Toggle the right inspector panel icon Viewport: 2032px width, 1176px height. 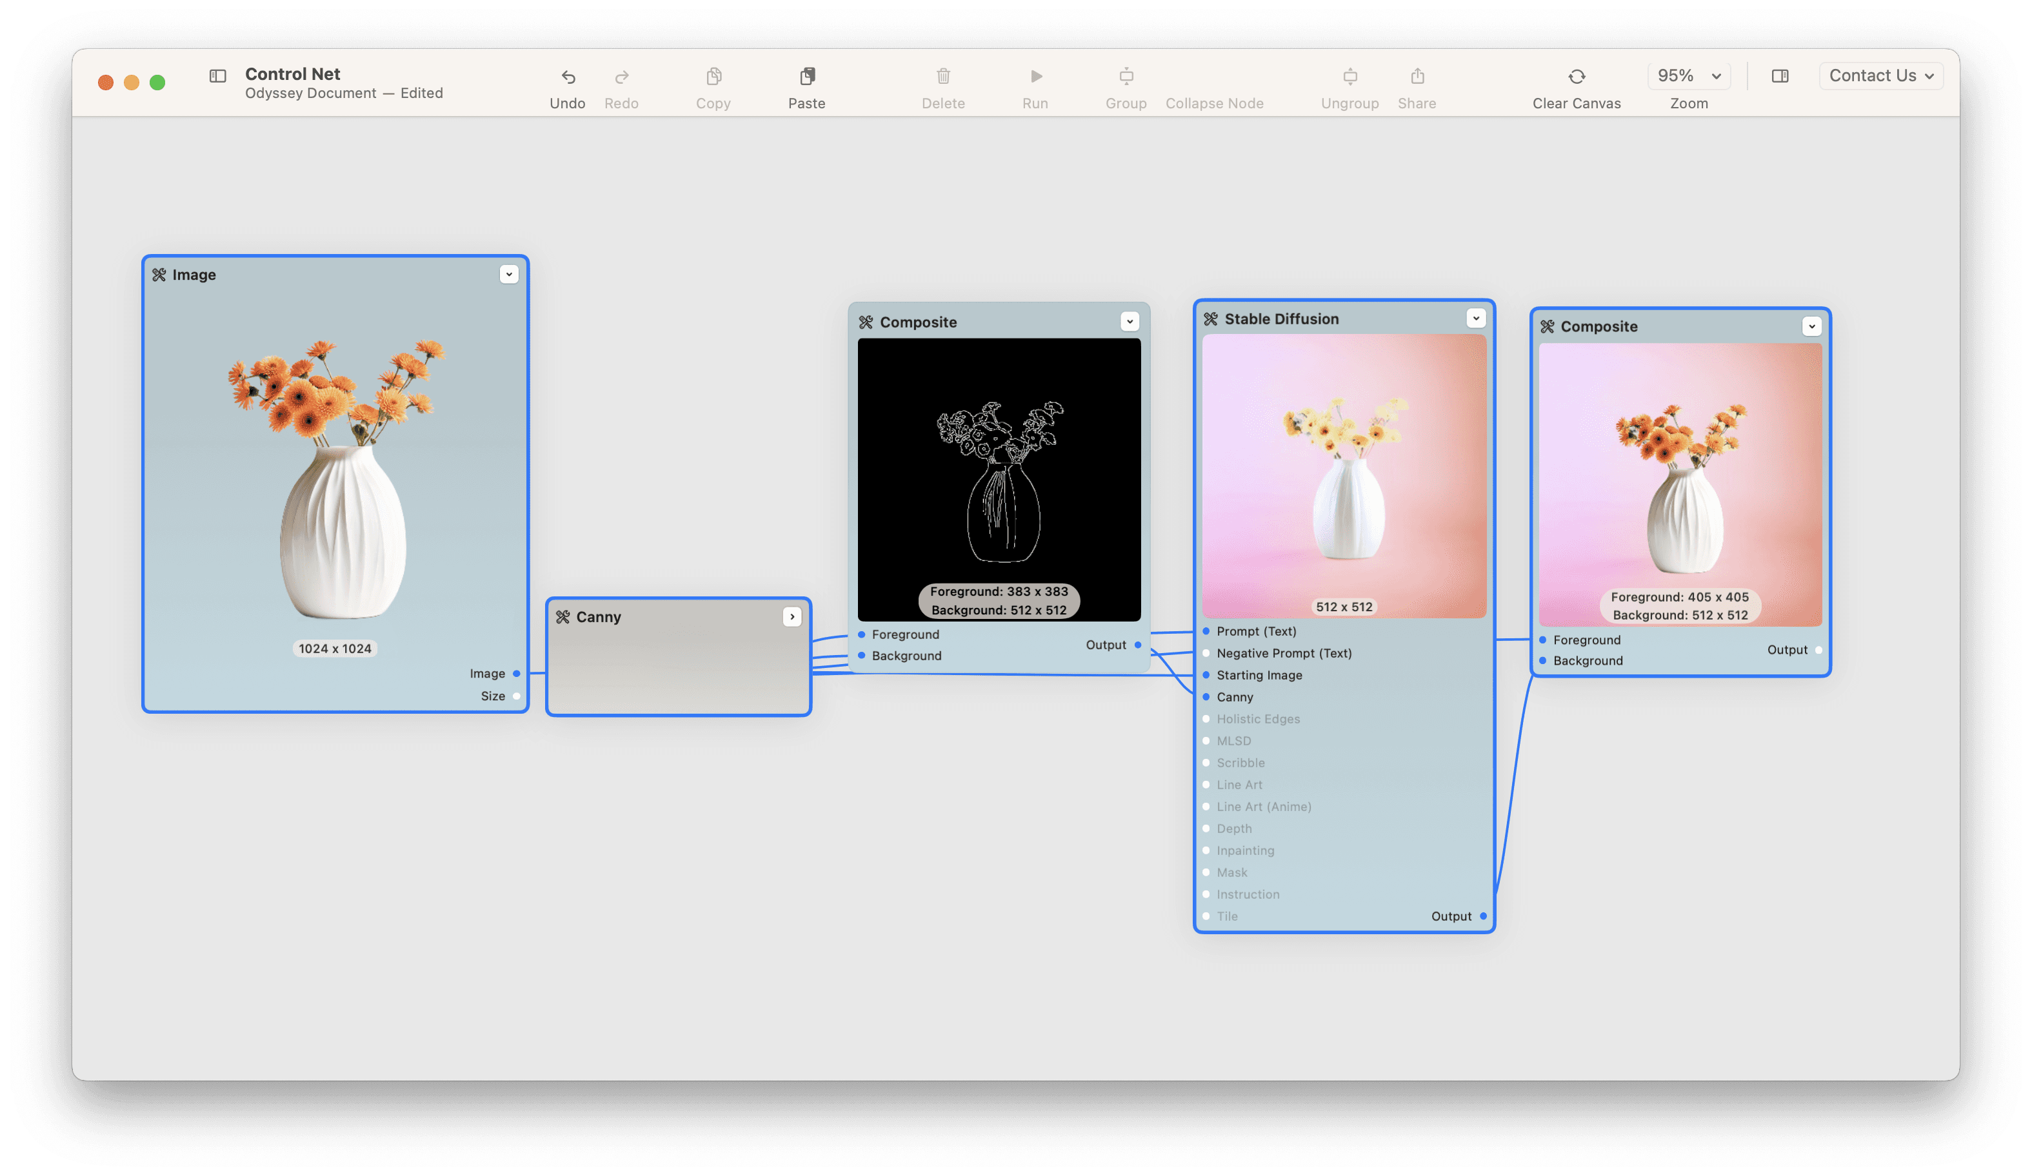[x=1780, y=76]
